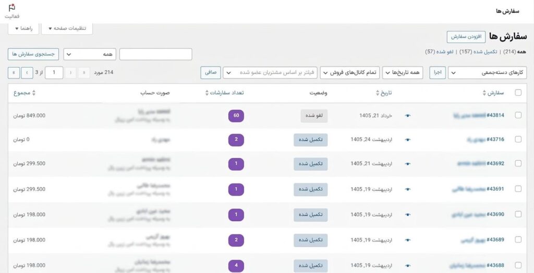Select order #43814 checkbox
The height and width of the screenshot is (273, 534).
tap(518, 115)
